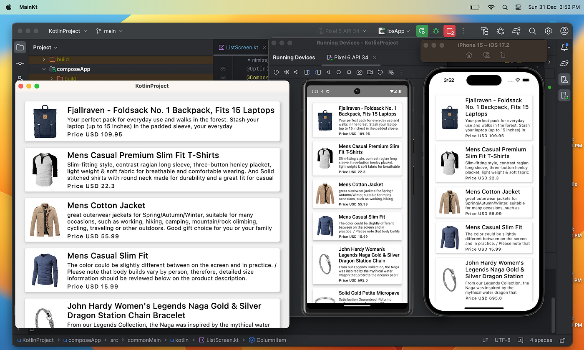Rotate the Pixel emulator left
Image resolution: width=584 pixels, height=350 pixels.
pyautogui.click(x=307, y=72)
